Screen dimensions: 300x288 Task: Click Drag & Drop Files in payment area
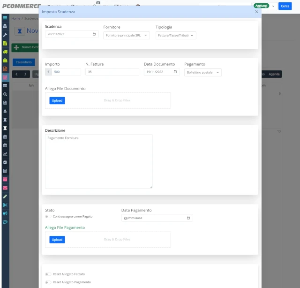point(117,239)
